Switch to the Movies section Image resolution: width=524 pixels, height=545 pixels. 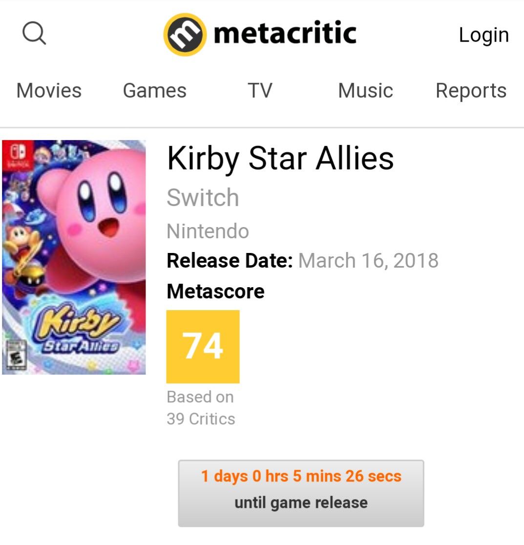coord(49,91)
